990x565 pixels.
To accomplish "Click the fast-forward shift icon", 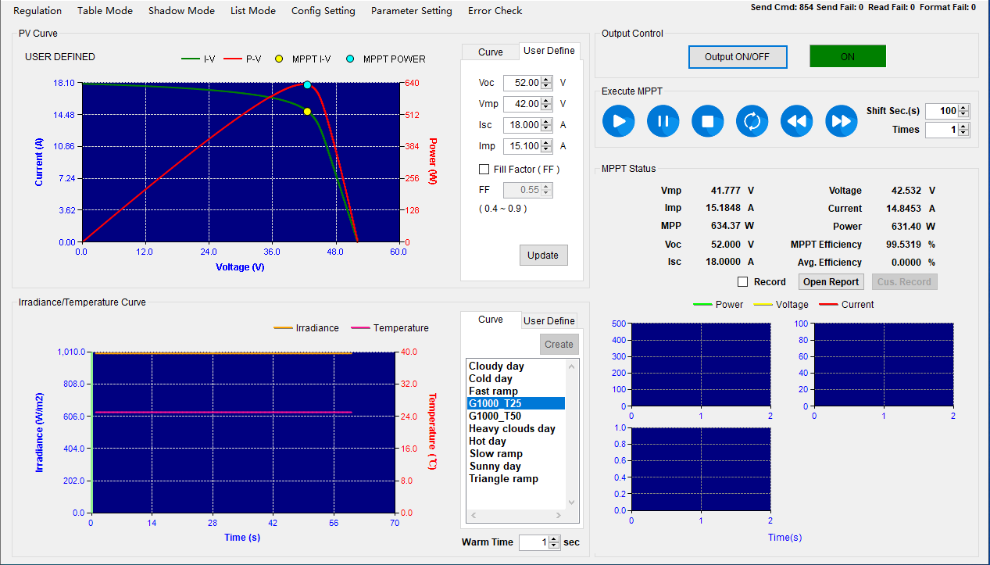I will (x=842, y=121).
